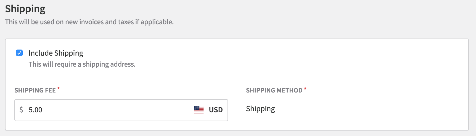Screen dimensions: 476x136
Task: Click the dollar sign symbol in fee field
Action: pyautogui.click(x=21, y=110)
